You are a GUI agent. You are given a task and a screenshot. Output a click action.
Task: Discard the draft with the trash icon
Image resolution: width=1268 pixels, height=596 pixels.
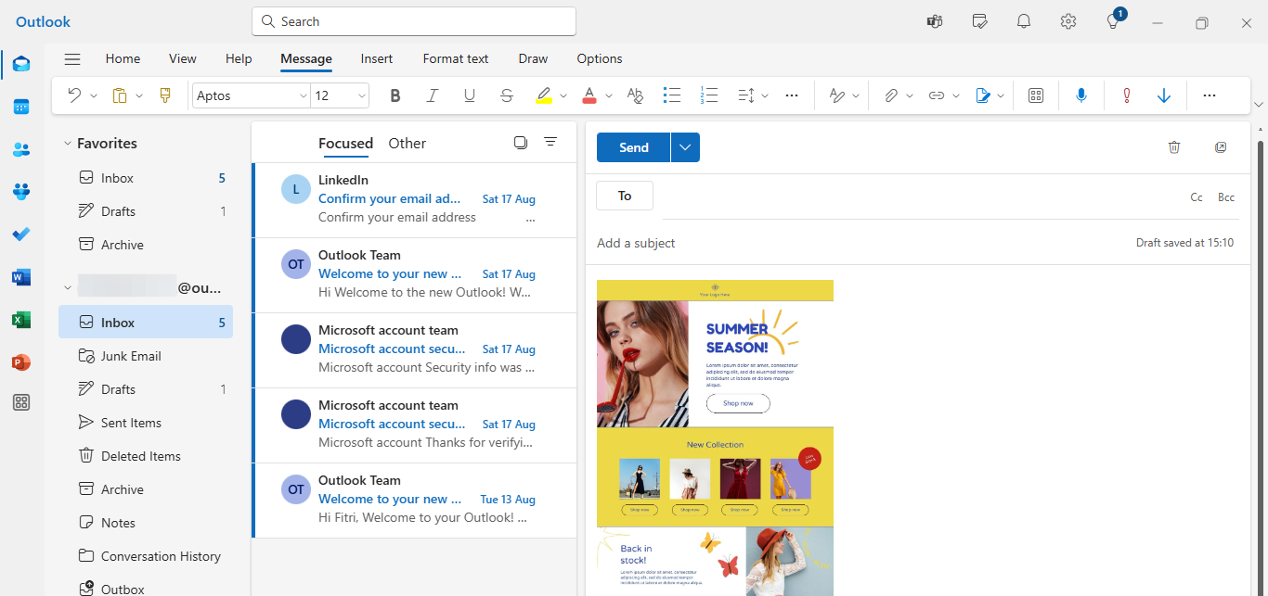1174,146
